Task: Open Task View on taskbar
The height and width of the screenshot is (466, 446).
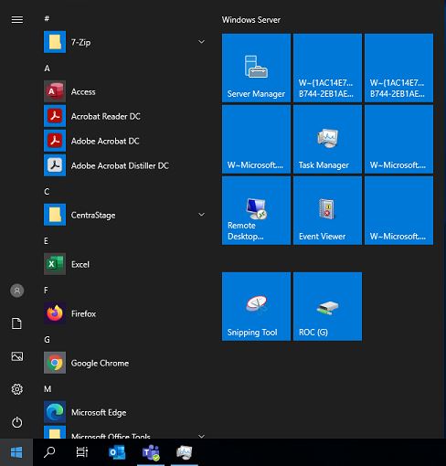Action: [x=82, y=452]
